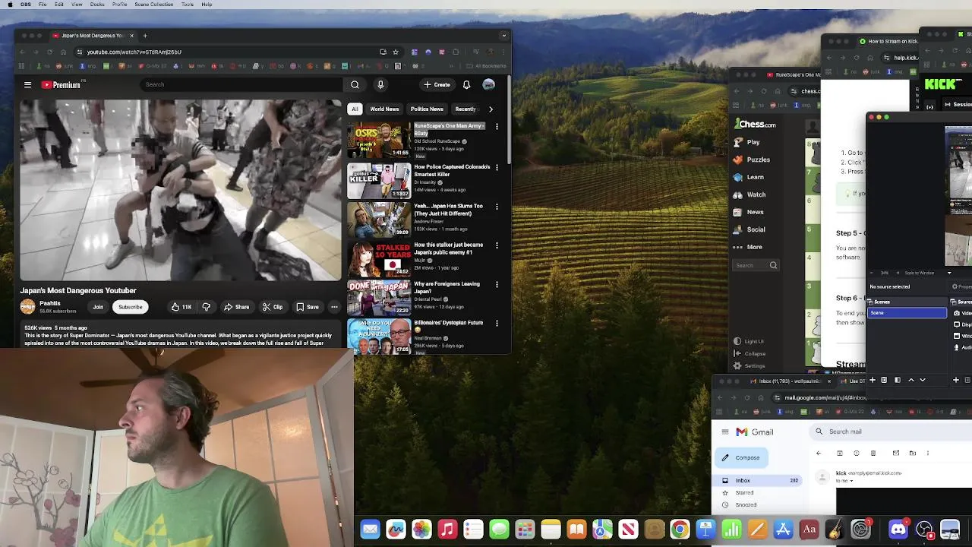
Task: Open OBS preview scaling dropdown arrow
Action: tap(949, 273)
